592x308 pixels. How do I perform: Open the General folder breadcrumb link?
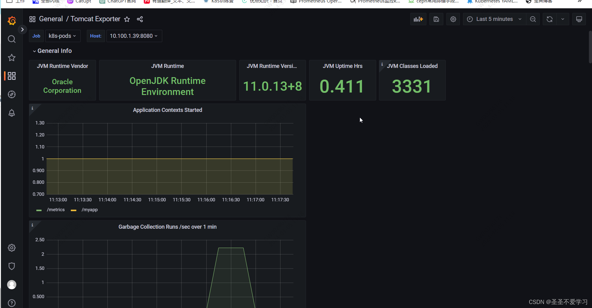coord(51,19)
